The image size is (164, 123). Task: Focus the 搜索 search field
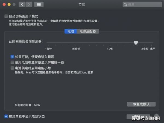point(142,4)
